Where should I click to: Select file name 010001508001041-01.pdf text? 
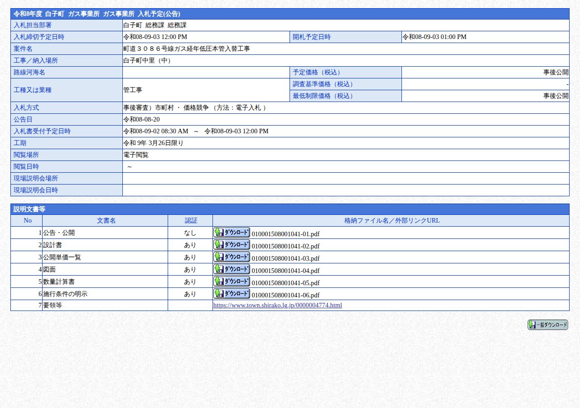pyautogui.click(x=285, y=234)
